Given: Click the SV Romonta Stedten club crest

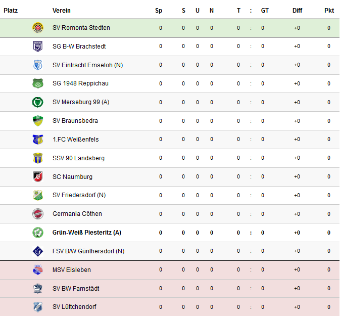Looking at the screenshot, I should (x=38, y=27).
